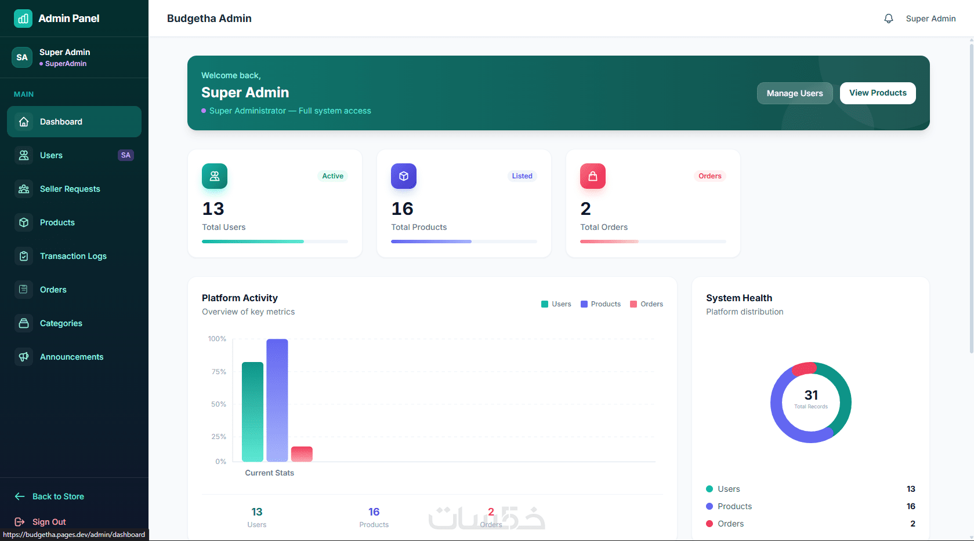Click the View Products button
This screenshot has height=541, width=974.
point(878,93)
